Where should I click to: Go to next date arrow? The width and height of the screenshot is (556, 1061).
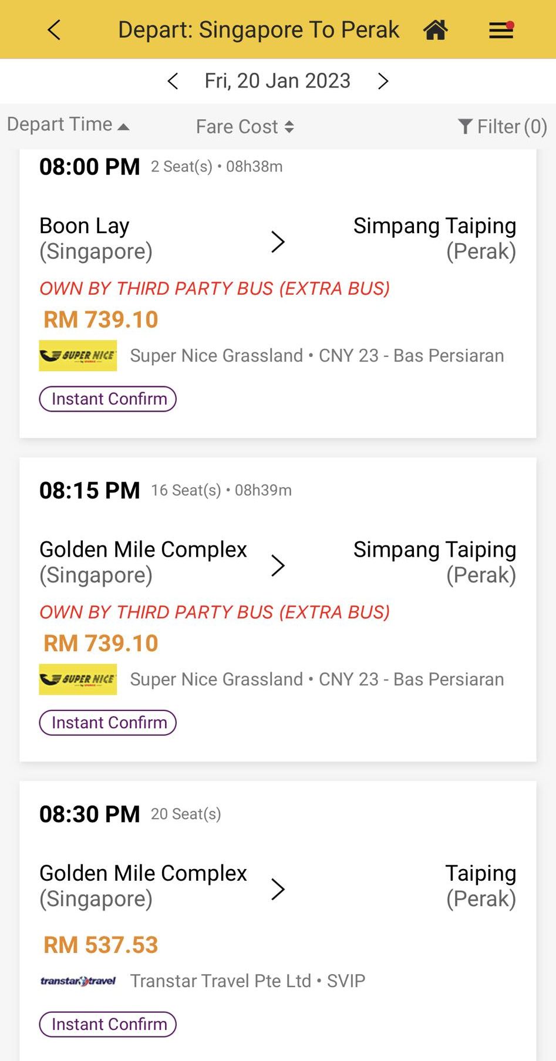pyautogui.click(x=383, y=81)
